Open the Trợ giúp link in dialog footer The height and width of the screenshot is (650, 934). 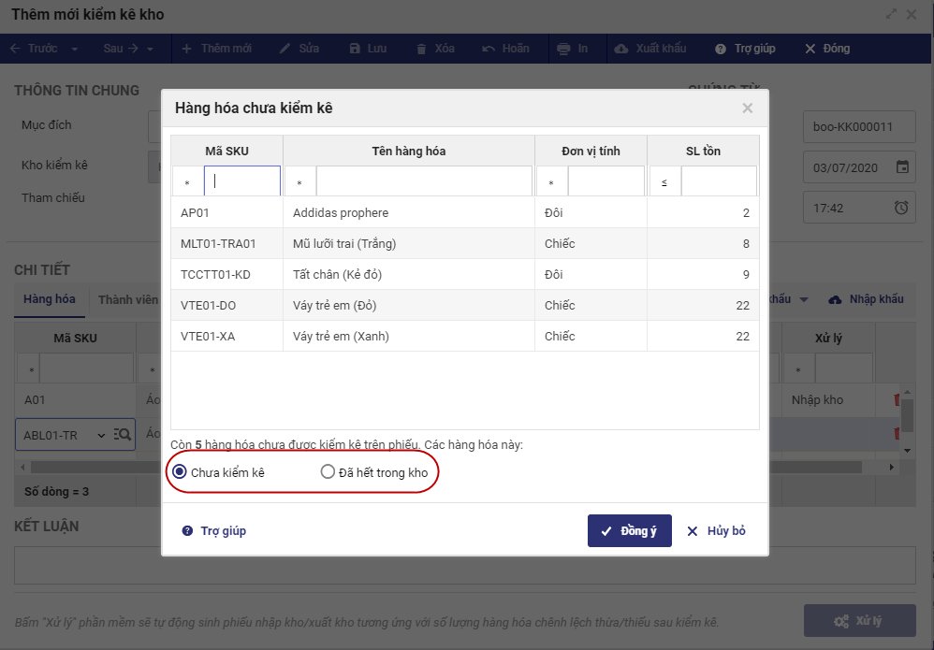[213, 530]
